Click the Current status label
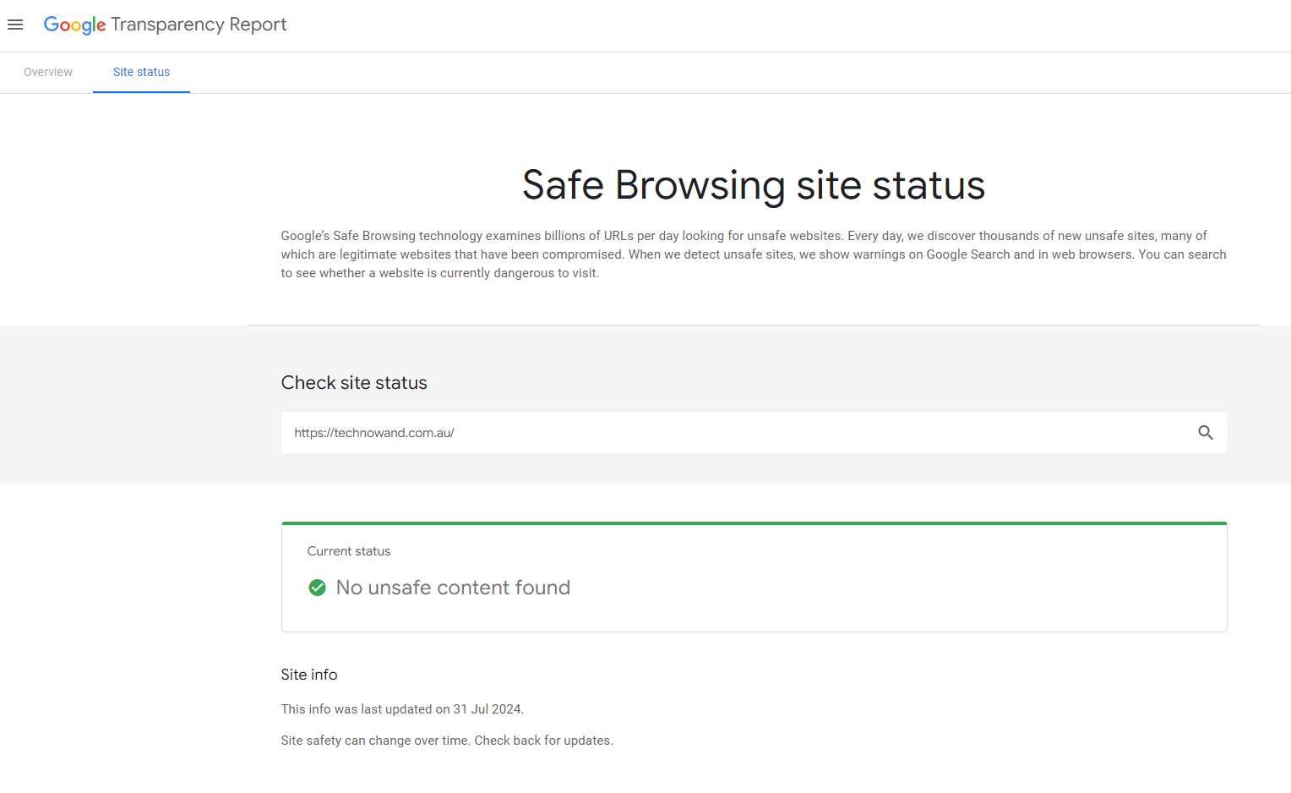 (x=348, y=551)
